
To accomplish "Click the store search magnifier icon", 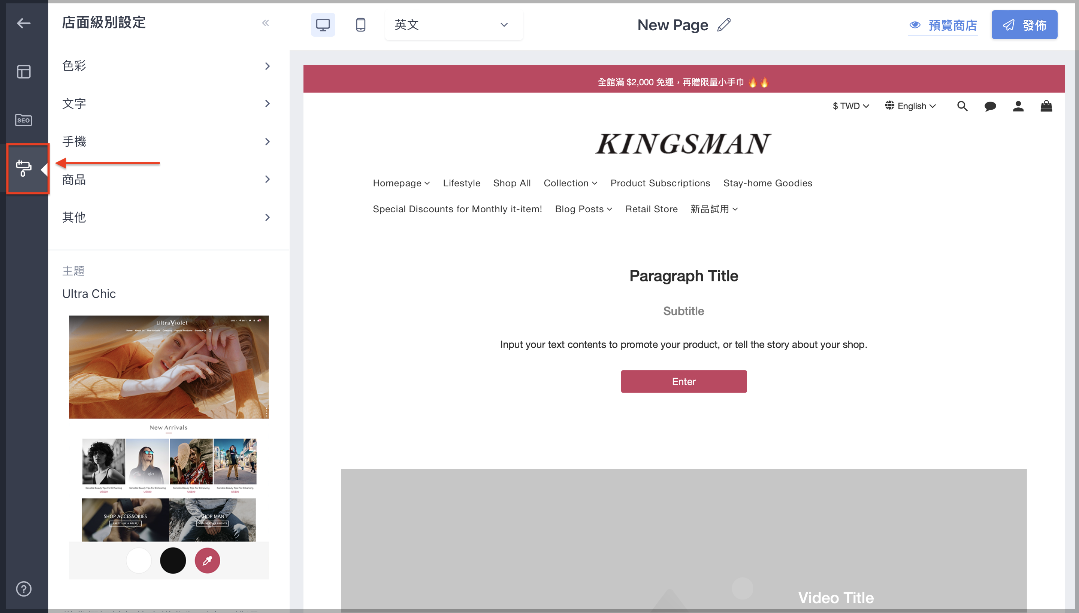I will [962, 106].
